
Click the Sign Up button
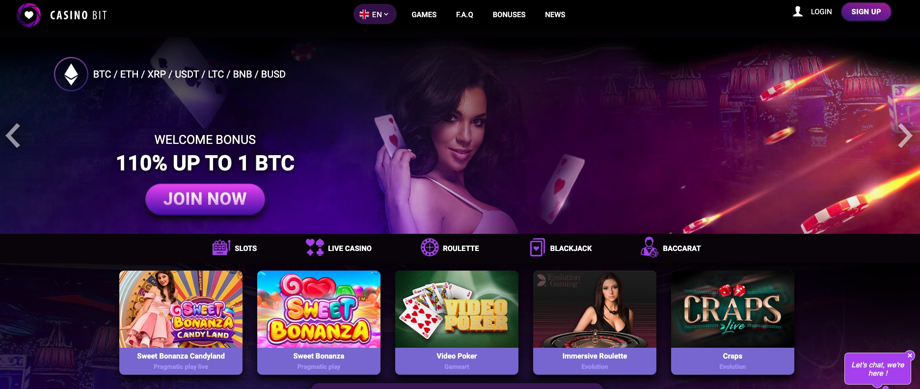866,12
